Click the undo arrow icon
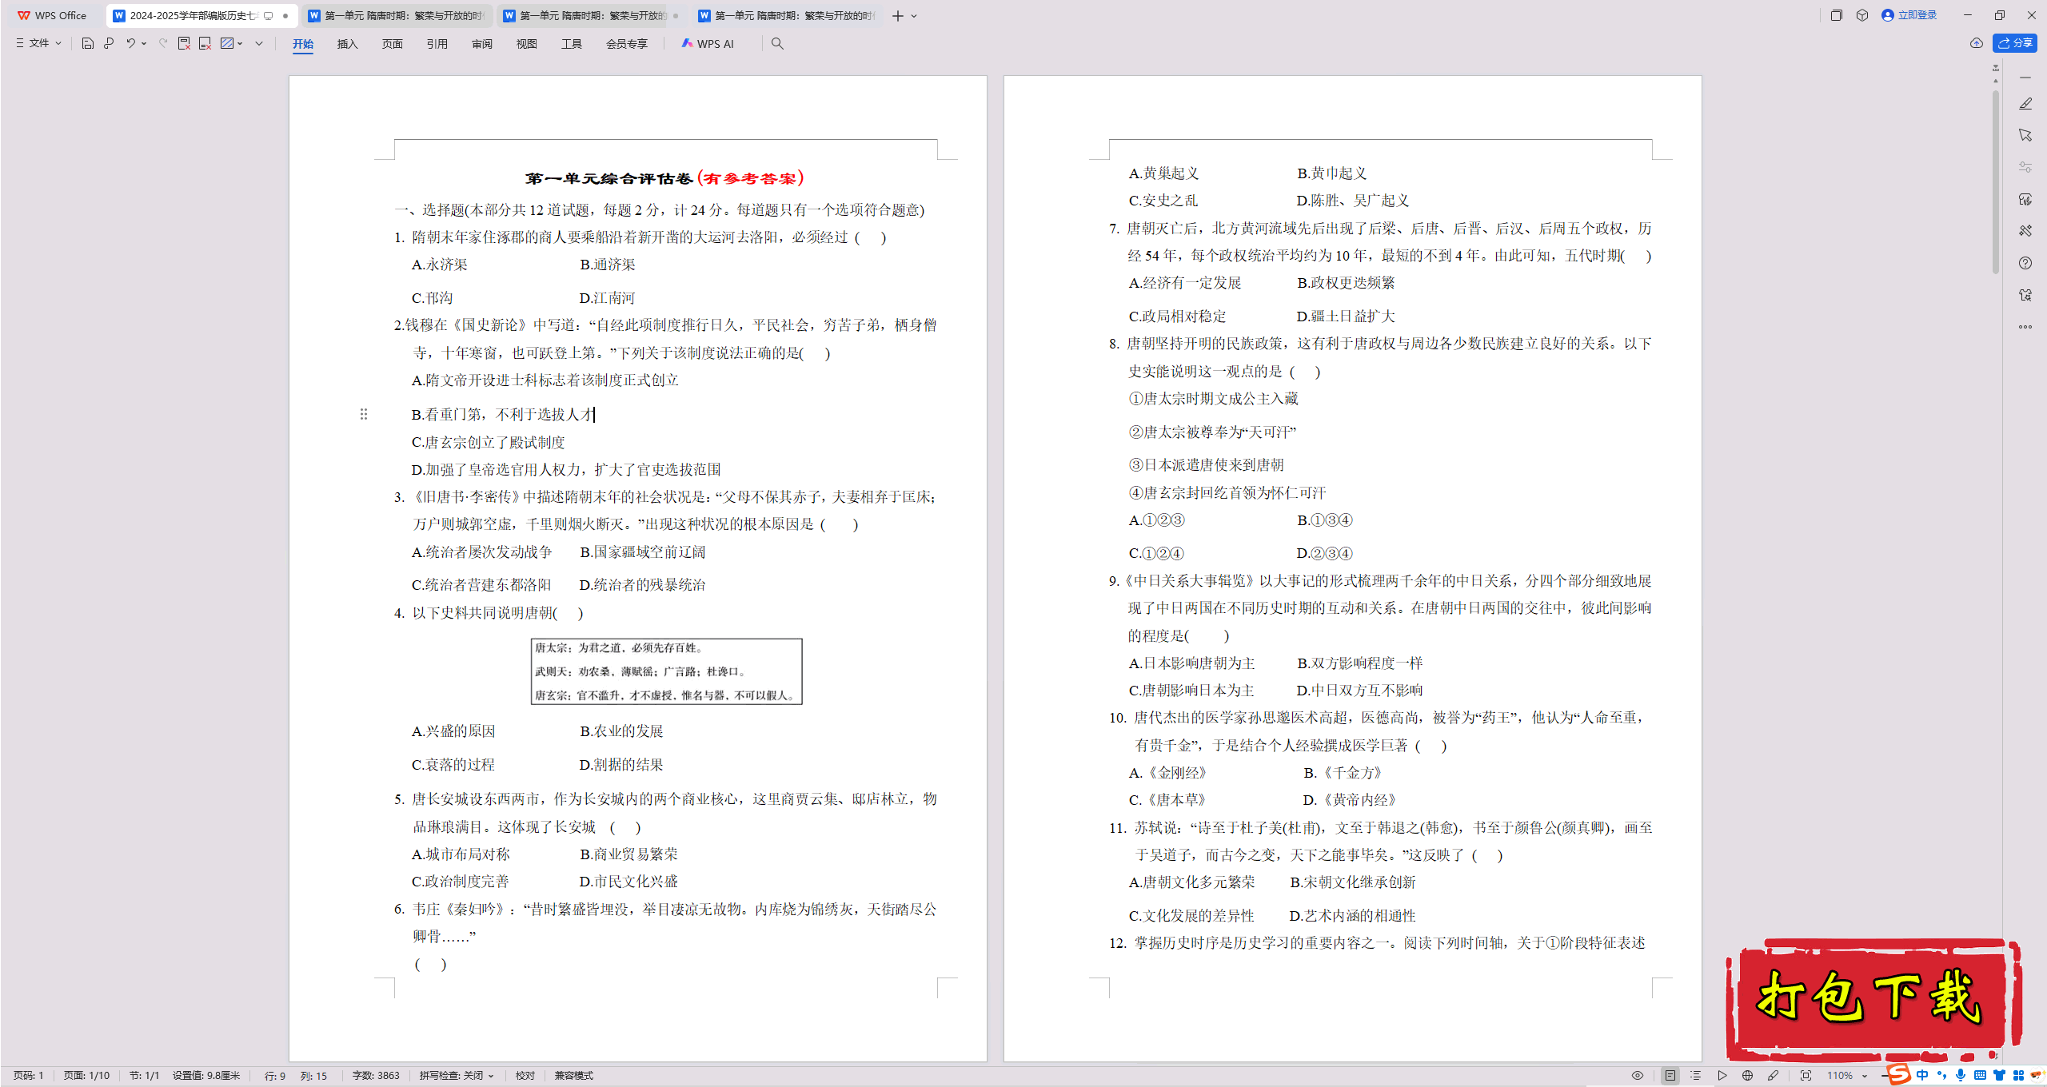This screenshot has width=2047, height=1087. point(130,43)
